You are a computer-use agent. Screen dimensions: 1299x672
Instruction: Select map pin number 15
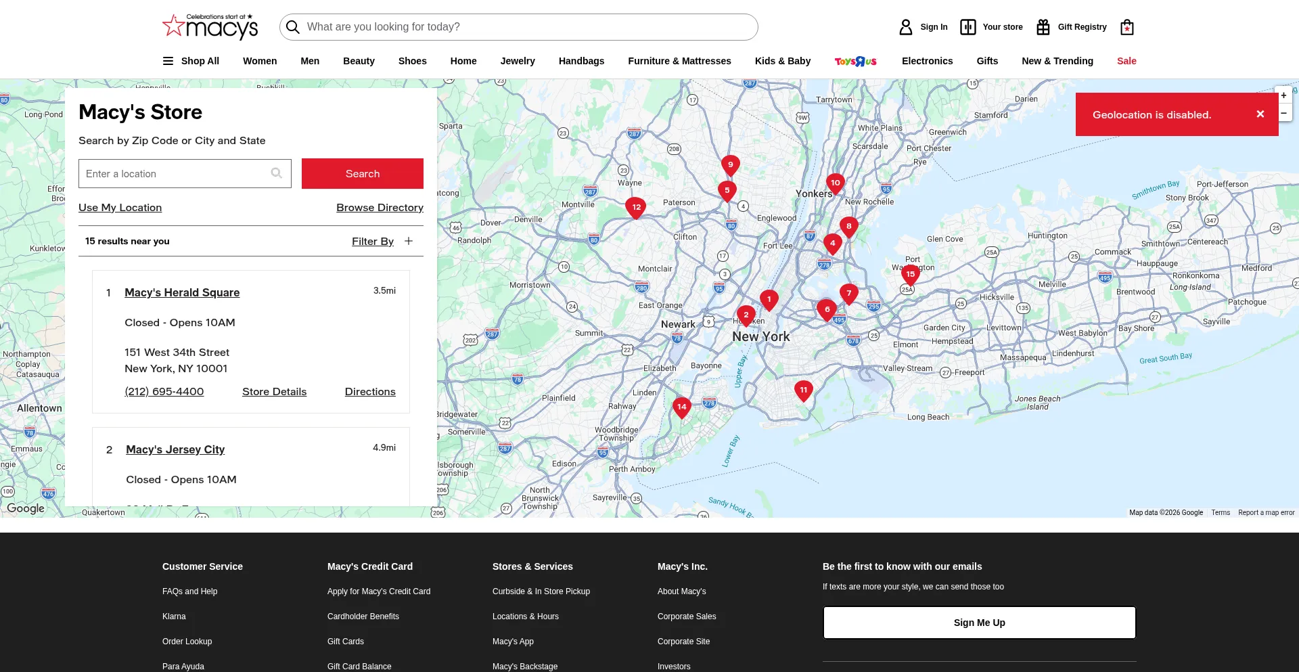pyautogui.click(x=911, y=275)
